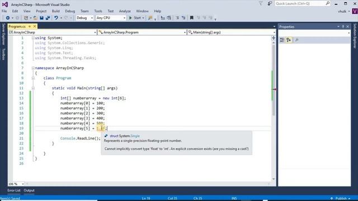358x201 pixels.
Task: Open the Tools menu
Action: (98, 11)
